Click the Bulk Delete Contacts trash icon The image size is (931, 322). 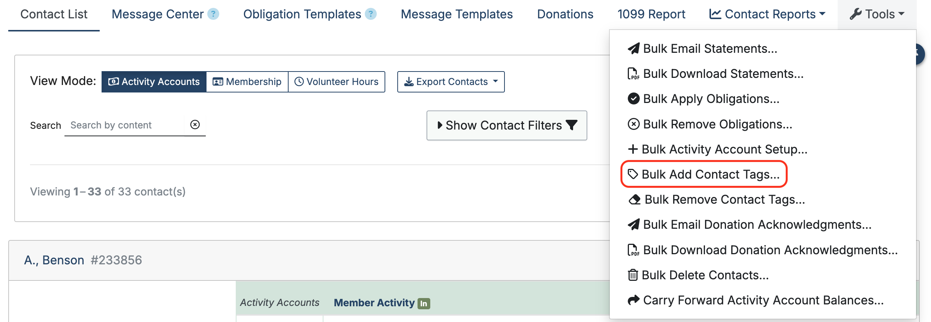[633, 275]
